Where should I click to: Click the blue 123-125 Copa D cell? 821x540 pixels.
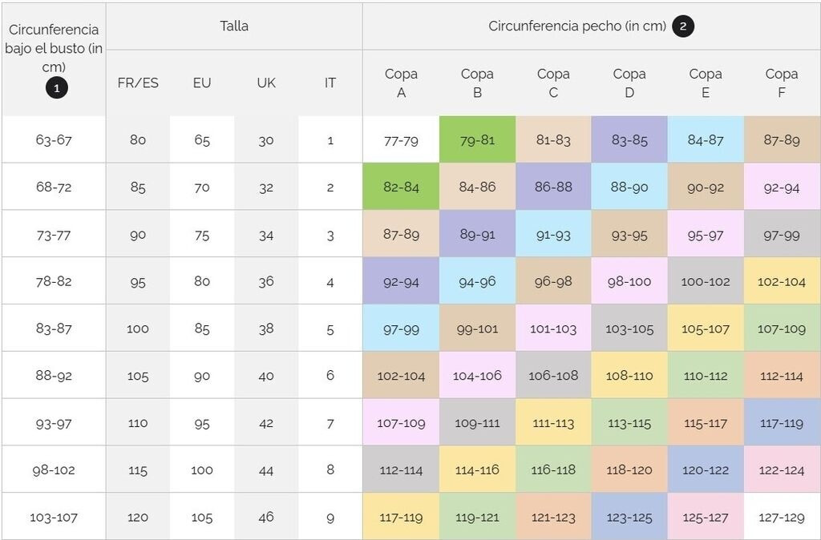[629, 518]
